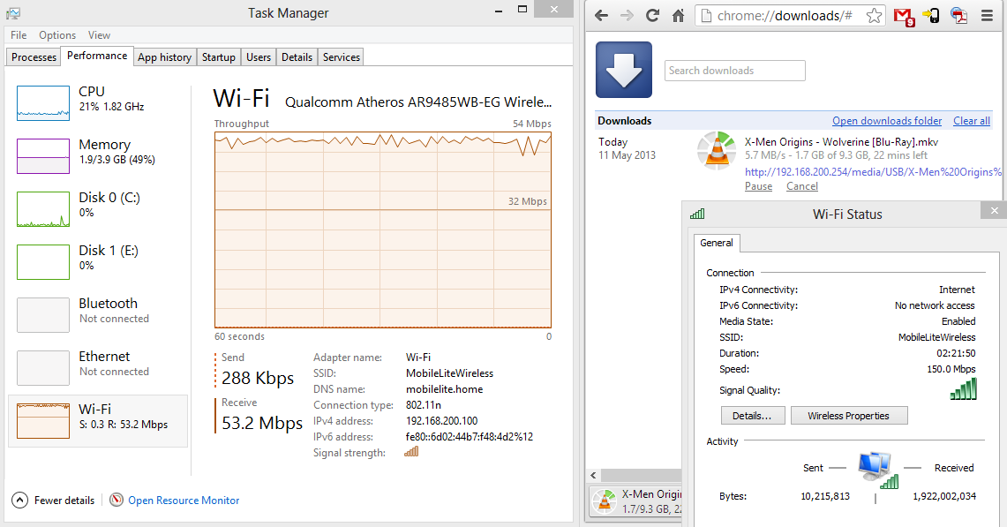Switch to the Startup tab
1007x527 pixels.
pos(218,57)
